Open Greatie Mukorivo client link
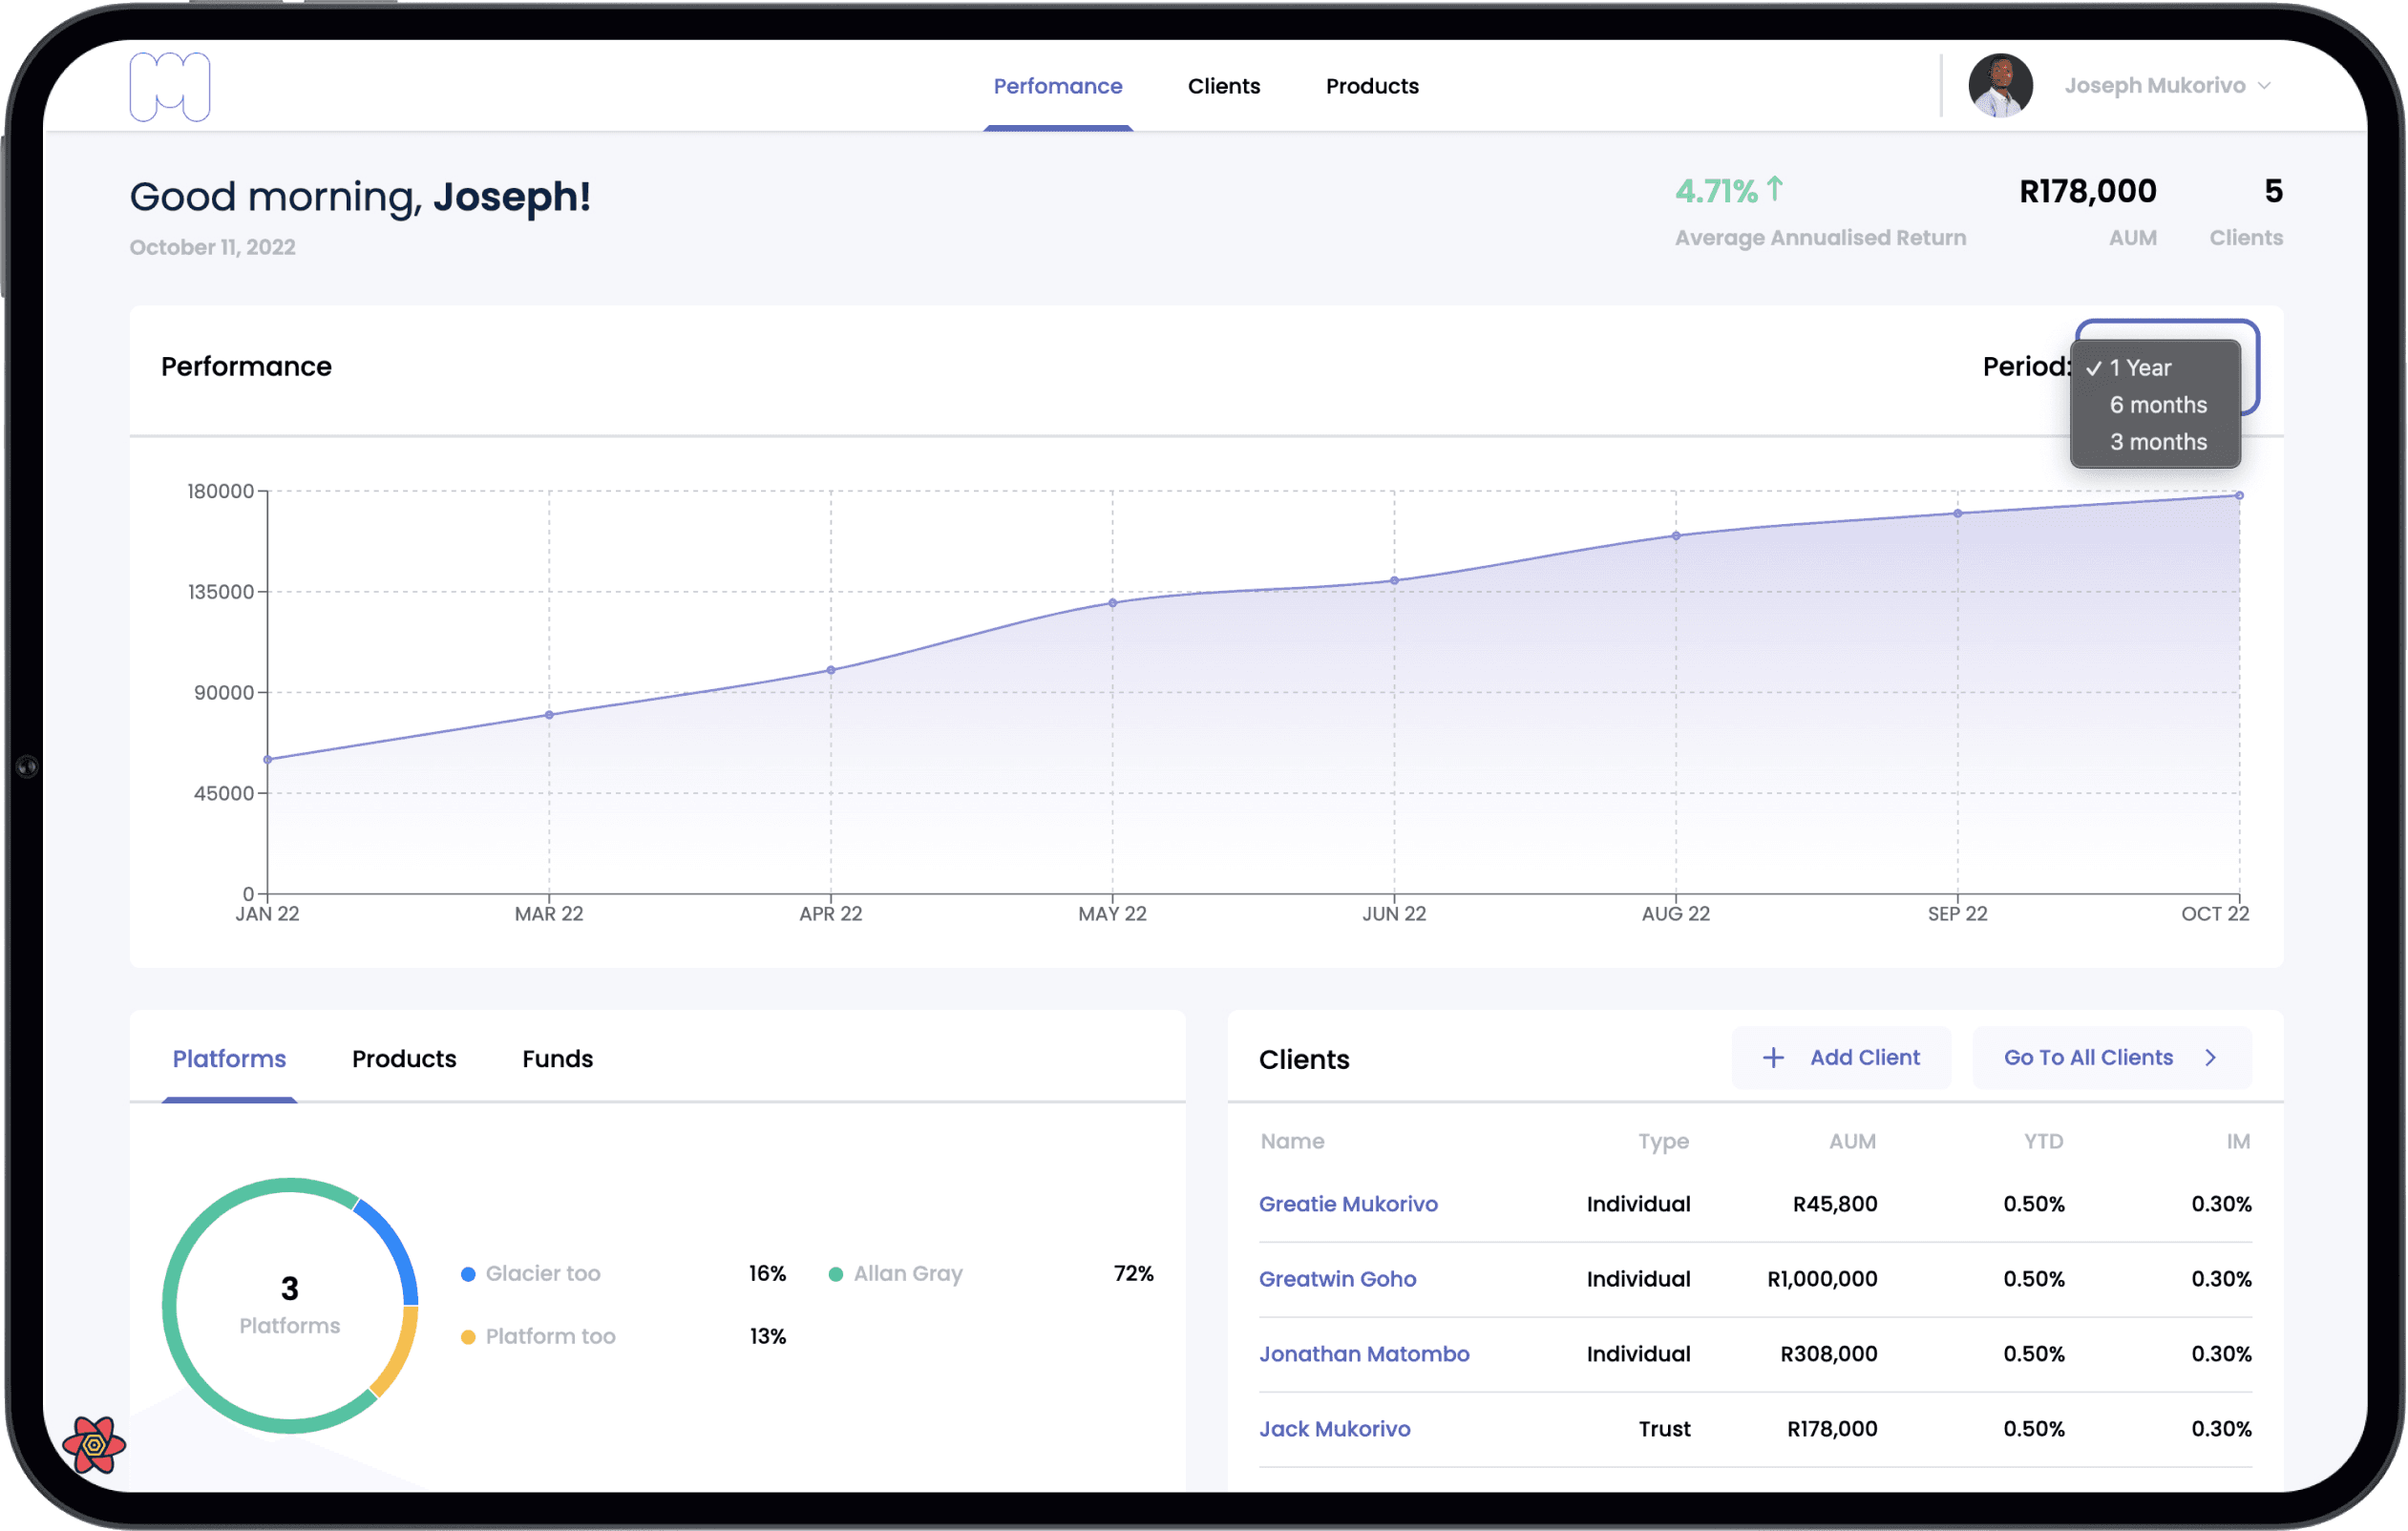The image size is (2408, 1531). point(1348,1204)
